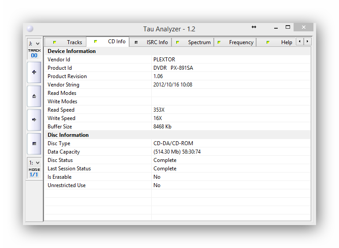Screen dimensions: 339x248
Task: Open the Frequency tab
Action: click(235, 42)
